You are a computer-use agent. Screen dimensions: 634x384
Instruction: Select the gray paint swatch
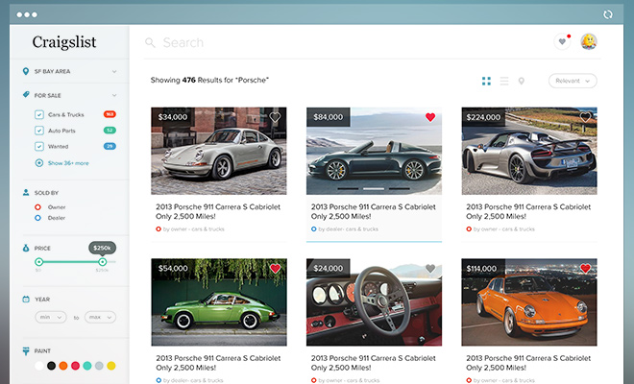point(99,366)
